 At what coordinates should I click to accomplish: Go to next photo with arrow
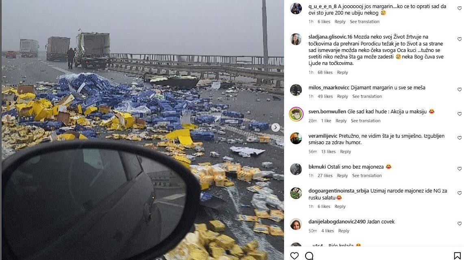pyautogui.click(x=275, y=128)
